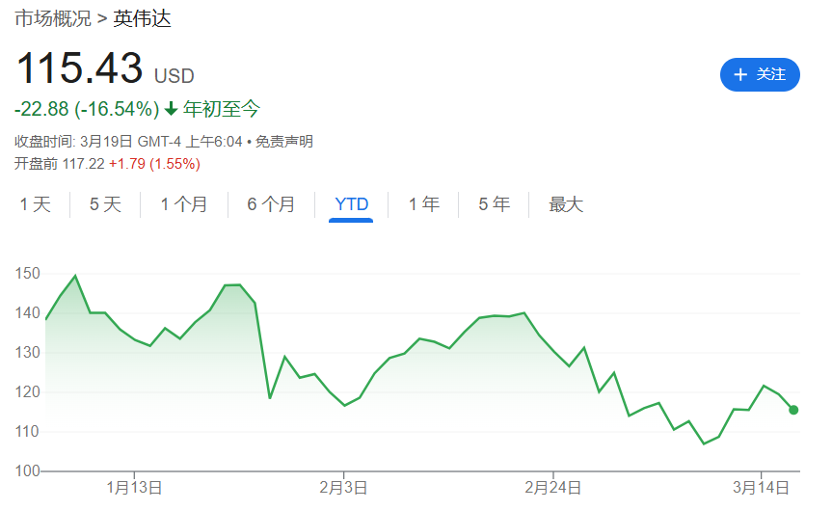
Task: Select the 5 天 time range tab
Action: (105, 204)
